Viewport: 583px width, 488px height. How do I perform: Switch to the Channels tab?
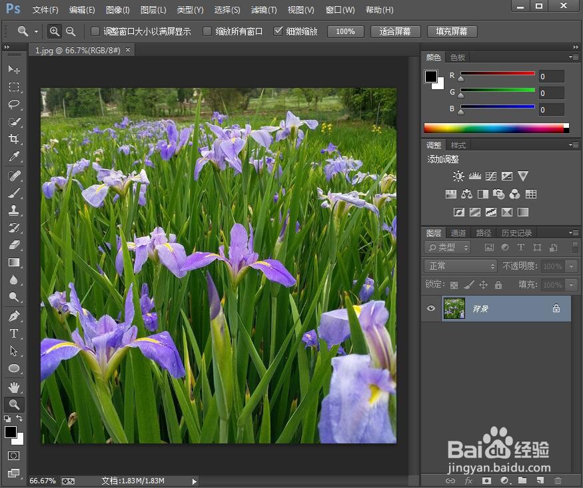(x=458, y=233)
